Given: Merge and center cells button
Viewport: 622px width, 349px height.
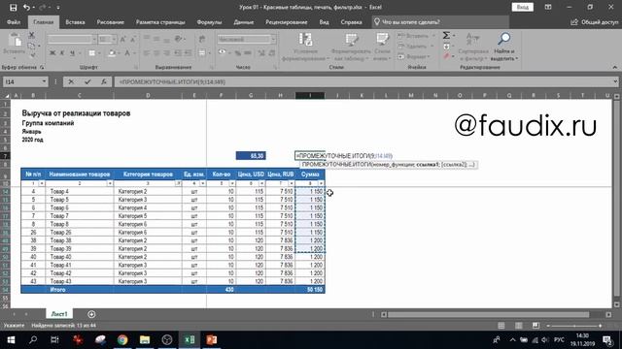Looking at the screenshot, I should coord(202,52).
